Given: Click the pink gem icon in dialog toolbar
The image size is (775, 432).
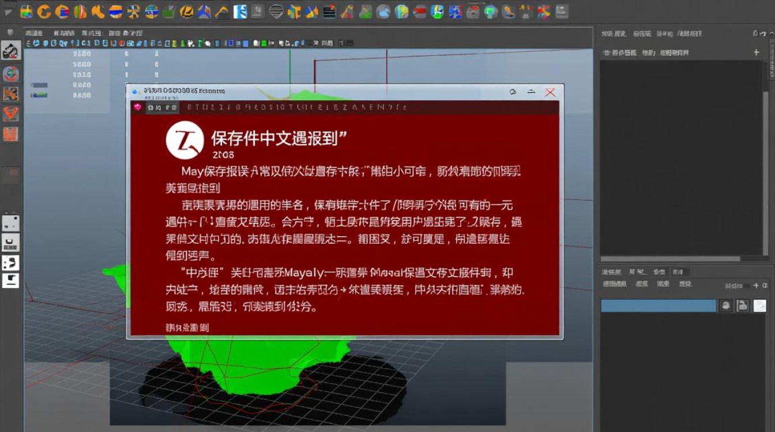Looking at the screenshot, I should [137, 107].
